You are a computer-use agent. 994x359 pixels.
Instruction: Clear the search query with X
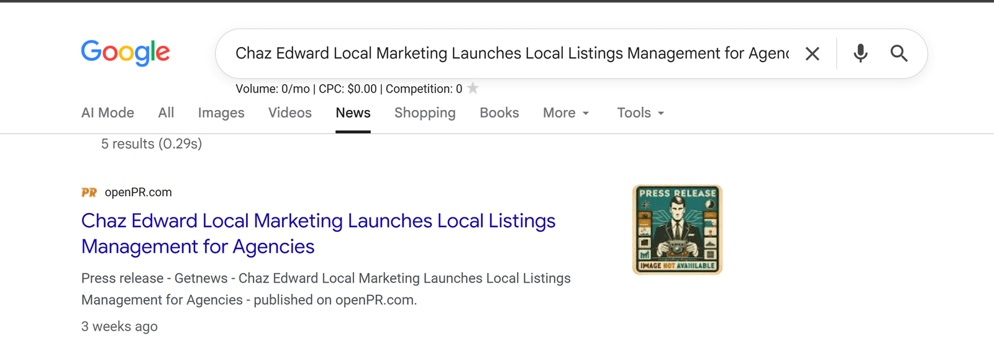[x=812, y=54]
